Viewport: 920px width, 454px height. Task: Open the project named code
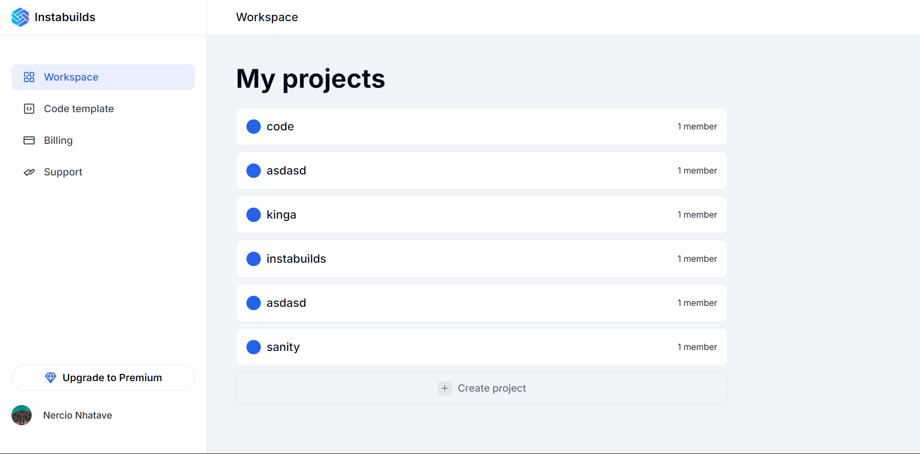pos(481,127)
